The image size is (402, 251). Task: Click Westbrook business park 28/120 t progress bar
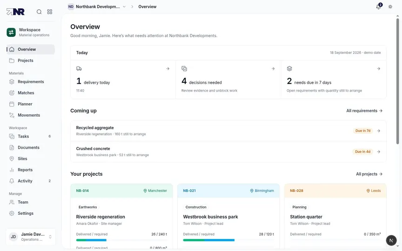coord(228,240)
